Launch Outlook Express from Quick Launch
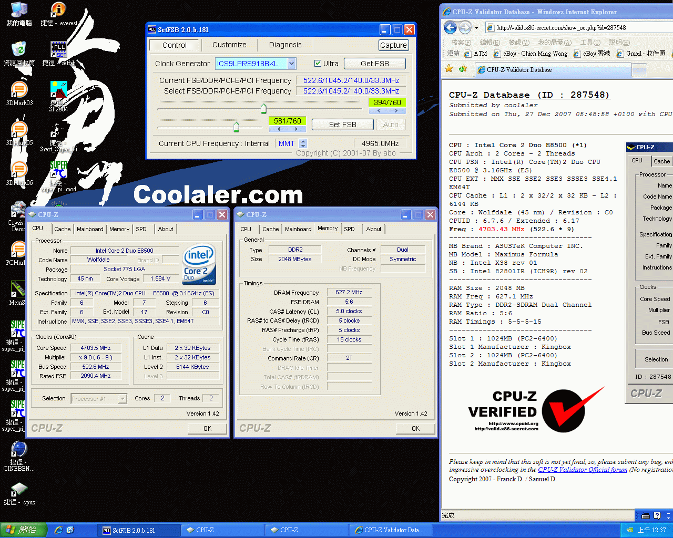This screenshot has width=673, height=538. point(70,530)
